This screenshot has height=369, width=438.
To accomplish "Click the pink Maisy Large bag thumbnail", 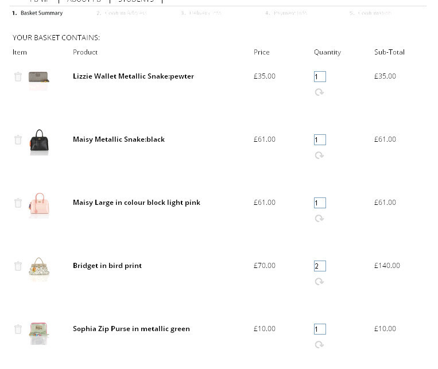I will [39, 205].
